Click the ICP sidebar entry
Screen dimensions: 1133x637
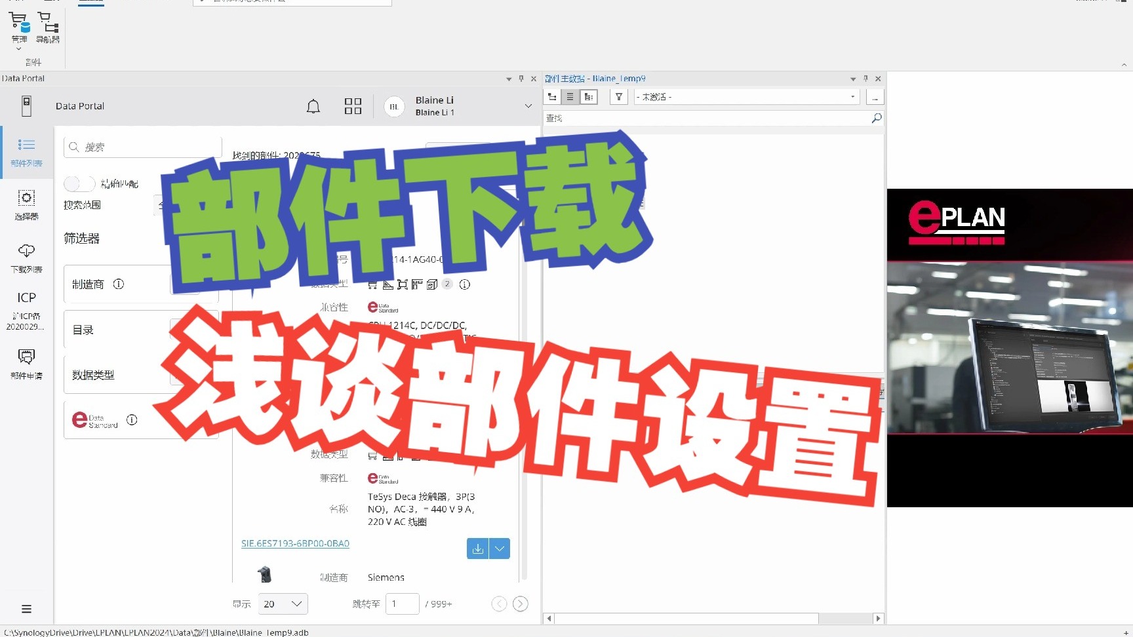[x=26, y=310]
